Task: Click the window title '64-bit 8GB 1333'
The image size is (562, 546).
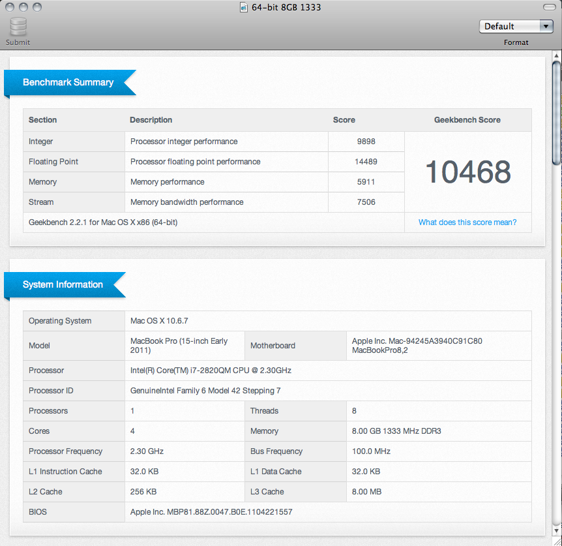Action: click(x=286, y=7)
